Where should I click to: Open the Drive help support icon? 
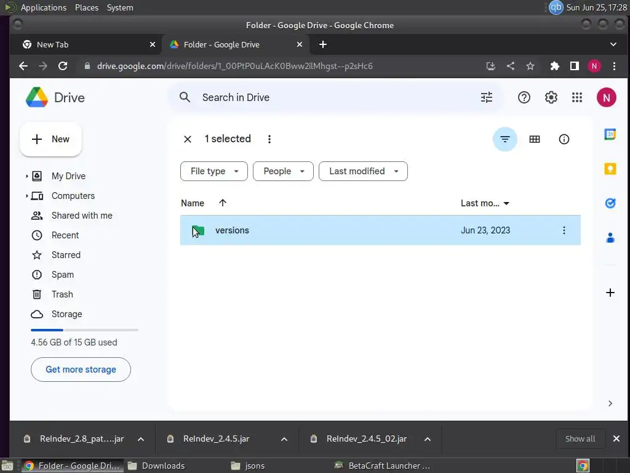tap(524, 97)
